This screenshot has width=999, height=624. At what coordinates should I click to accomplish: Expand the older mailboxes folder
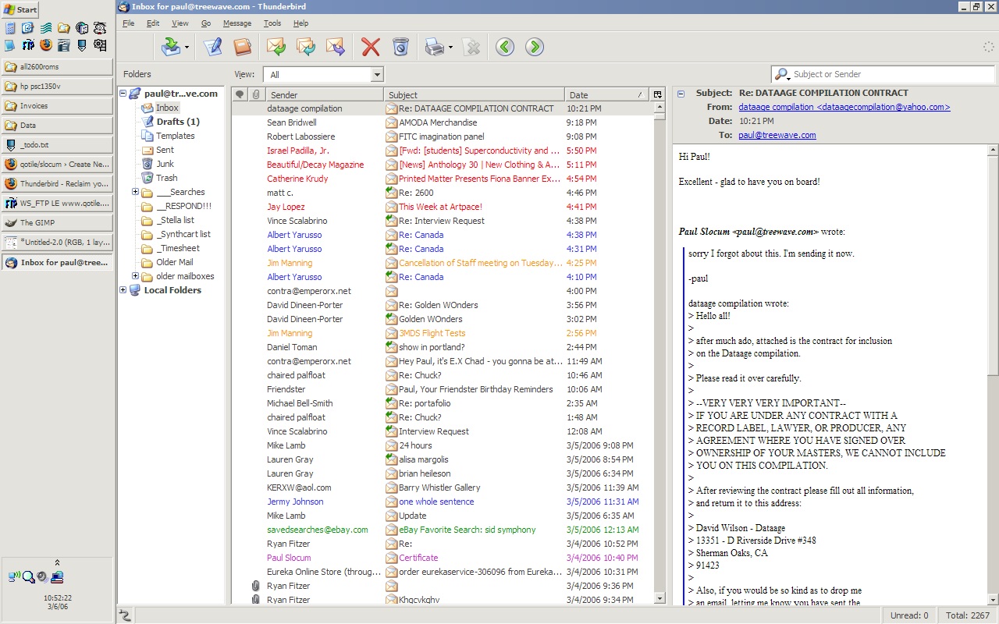(x=135, y=276)
